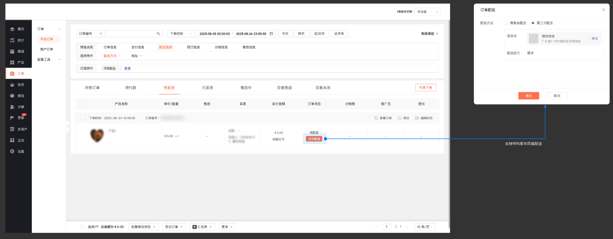
Task: Open the 产品 products sidebar icon
Action: [12, 62]
